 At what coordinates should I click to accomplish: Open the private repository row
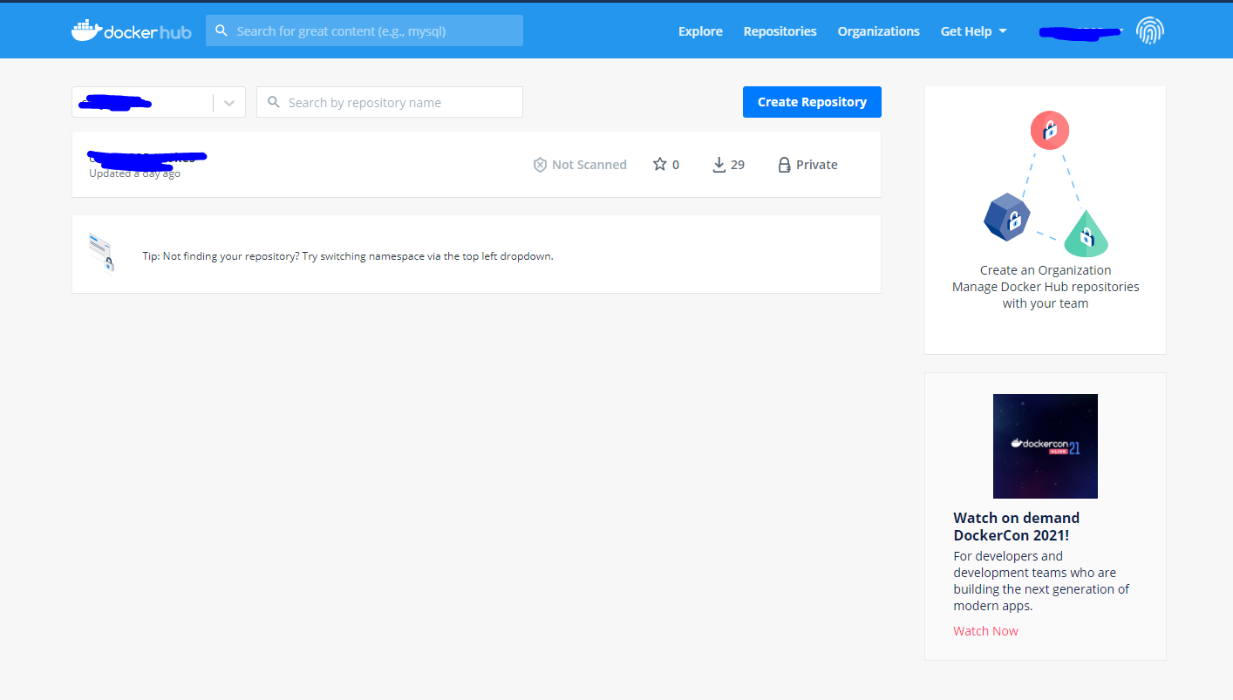[x=476, y=164]
